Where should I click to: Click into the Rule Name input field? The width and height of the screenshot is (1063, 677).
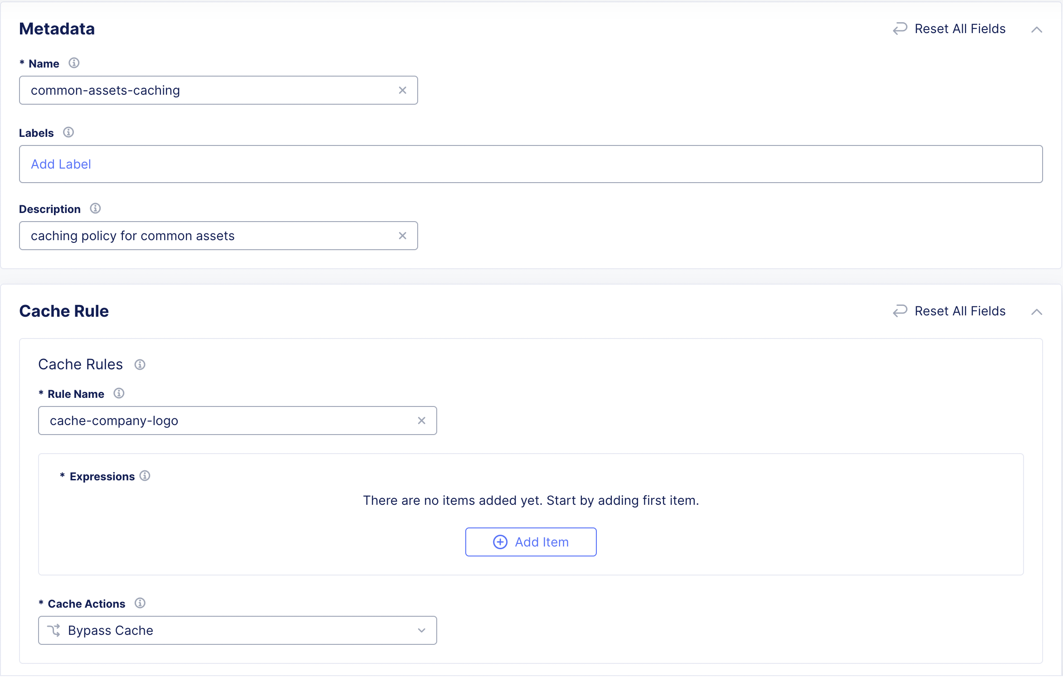coord(227,421)
